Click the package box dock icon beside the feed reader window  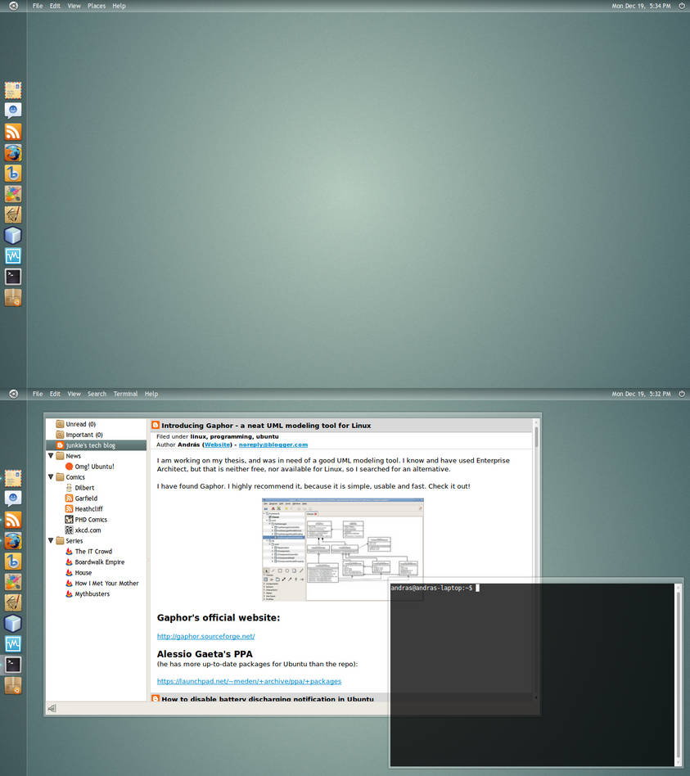(13, 685)
